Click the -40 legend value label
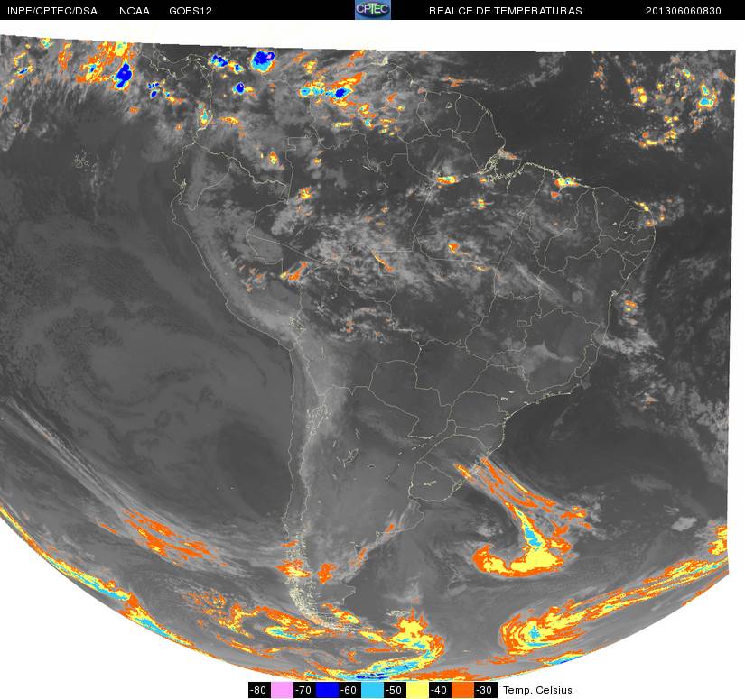Screen dimensions: 745x699 click(440, 689)
